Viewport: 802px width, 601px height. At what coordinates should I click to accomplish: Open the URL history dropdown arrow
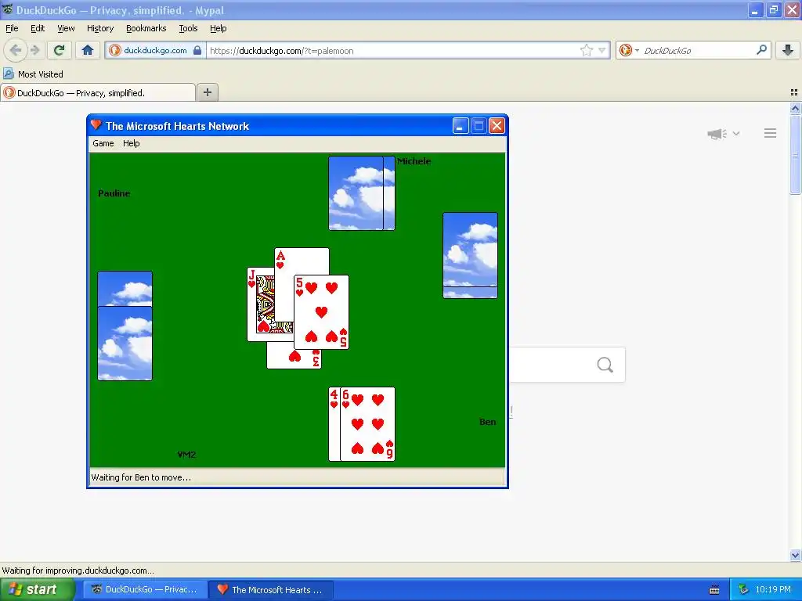point(602,50)
